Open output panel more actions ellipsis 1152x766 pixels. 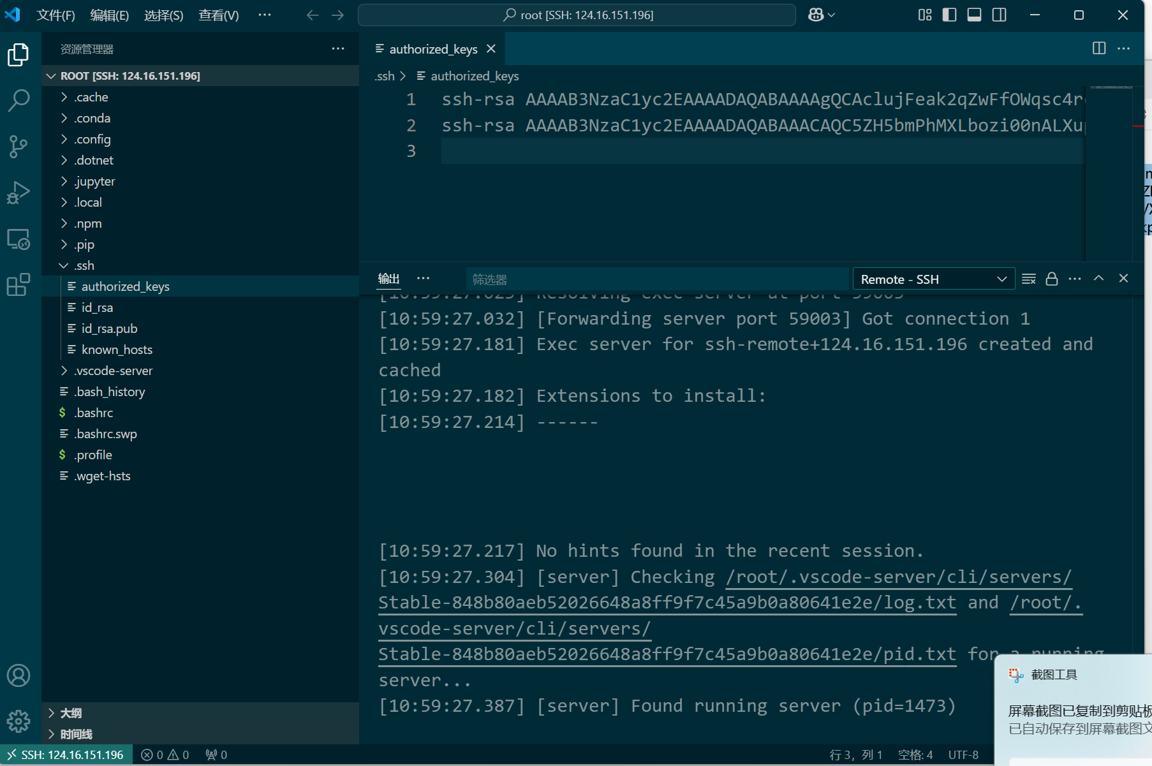coord(1075,279)
